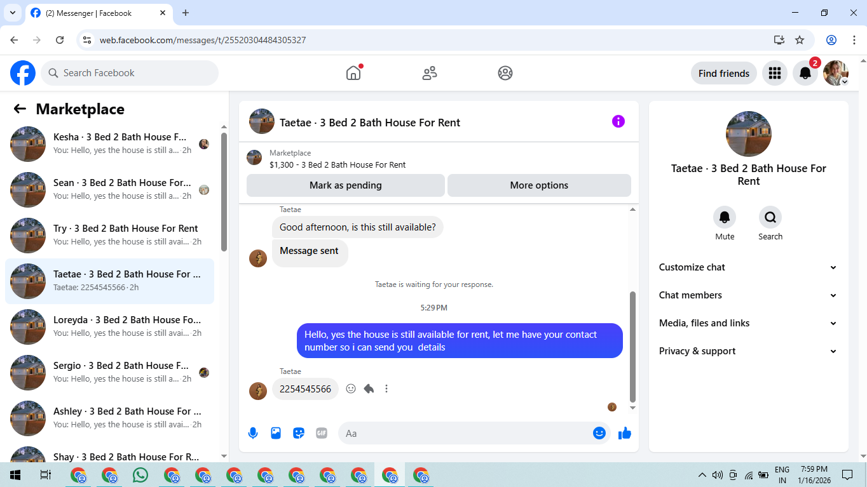Attach a file with the image icon
The width and height of the screenshot is (867, 487).
point(276,433)
